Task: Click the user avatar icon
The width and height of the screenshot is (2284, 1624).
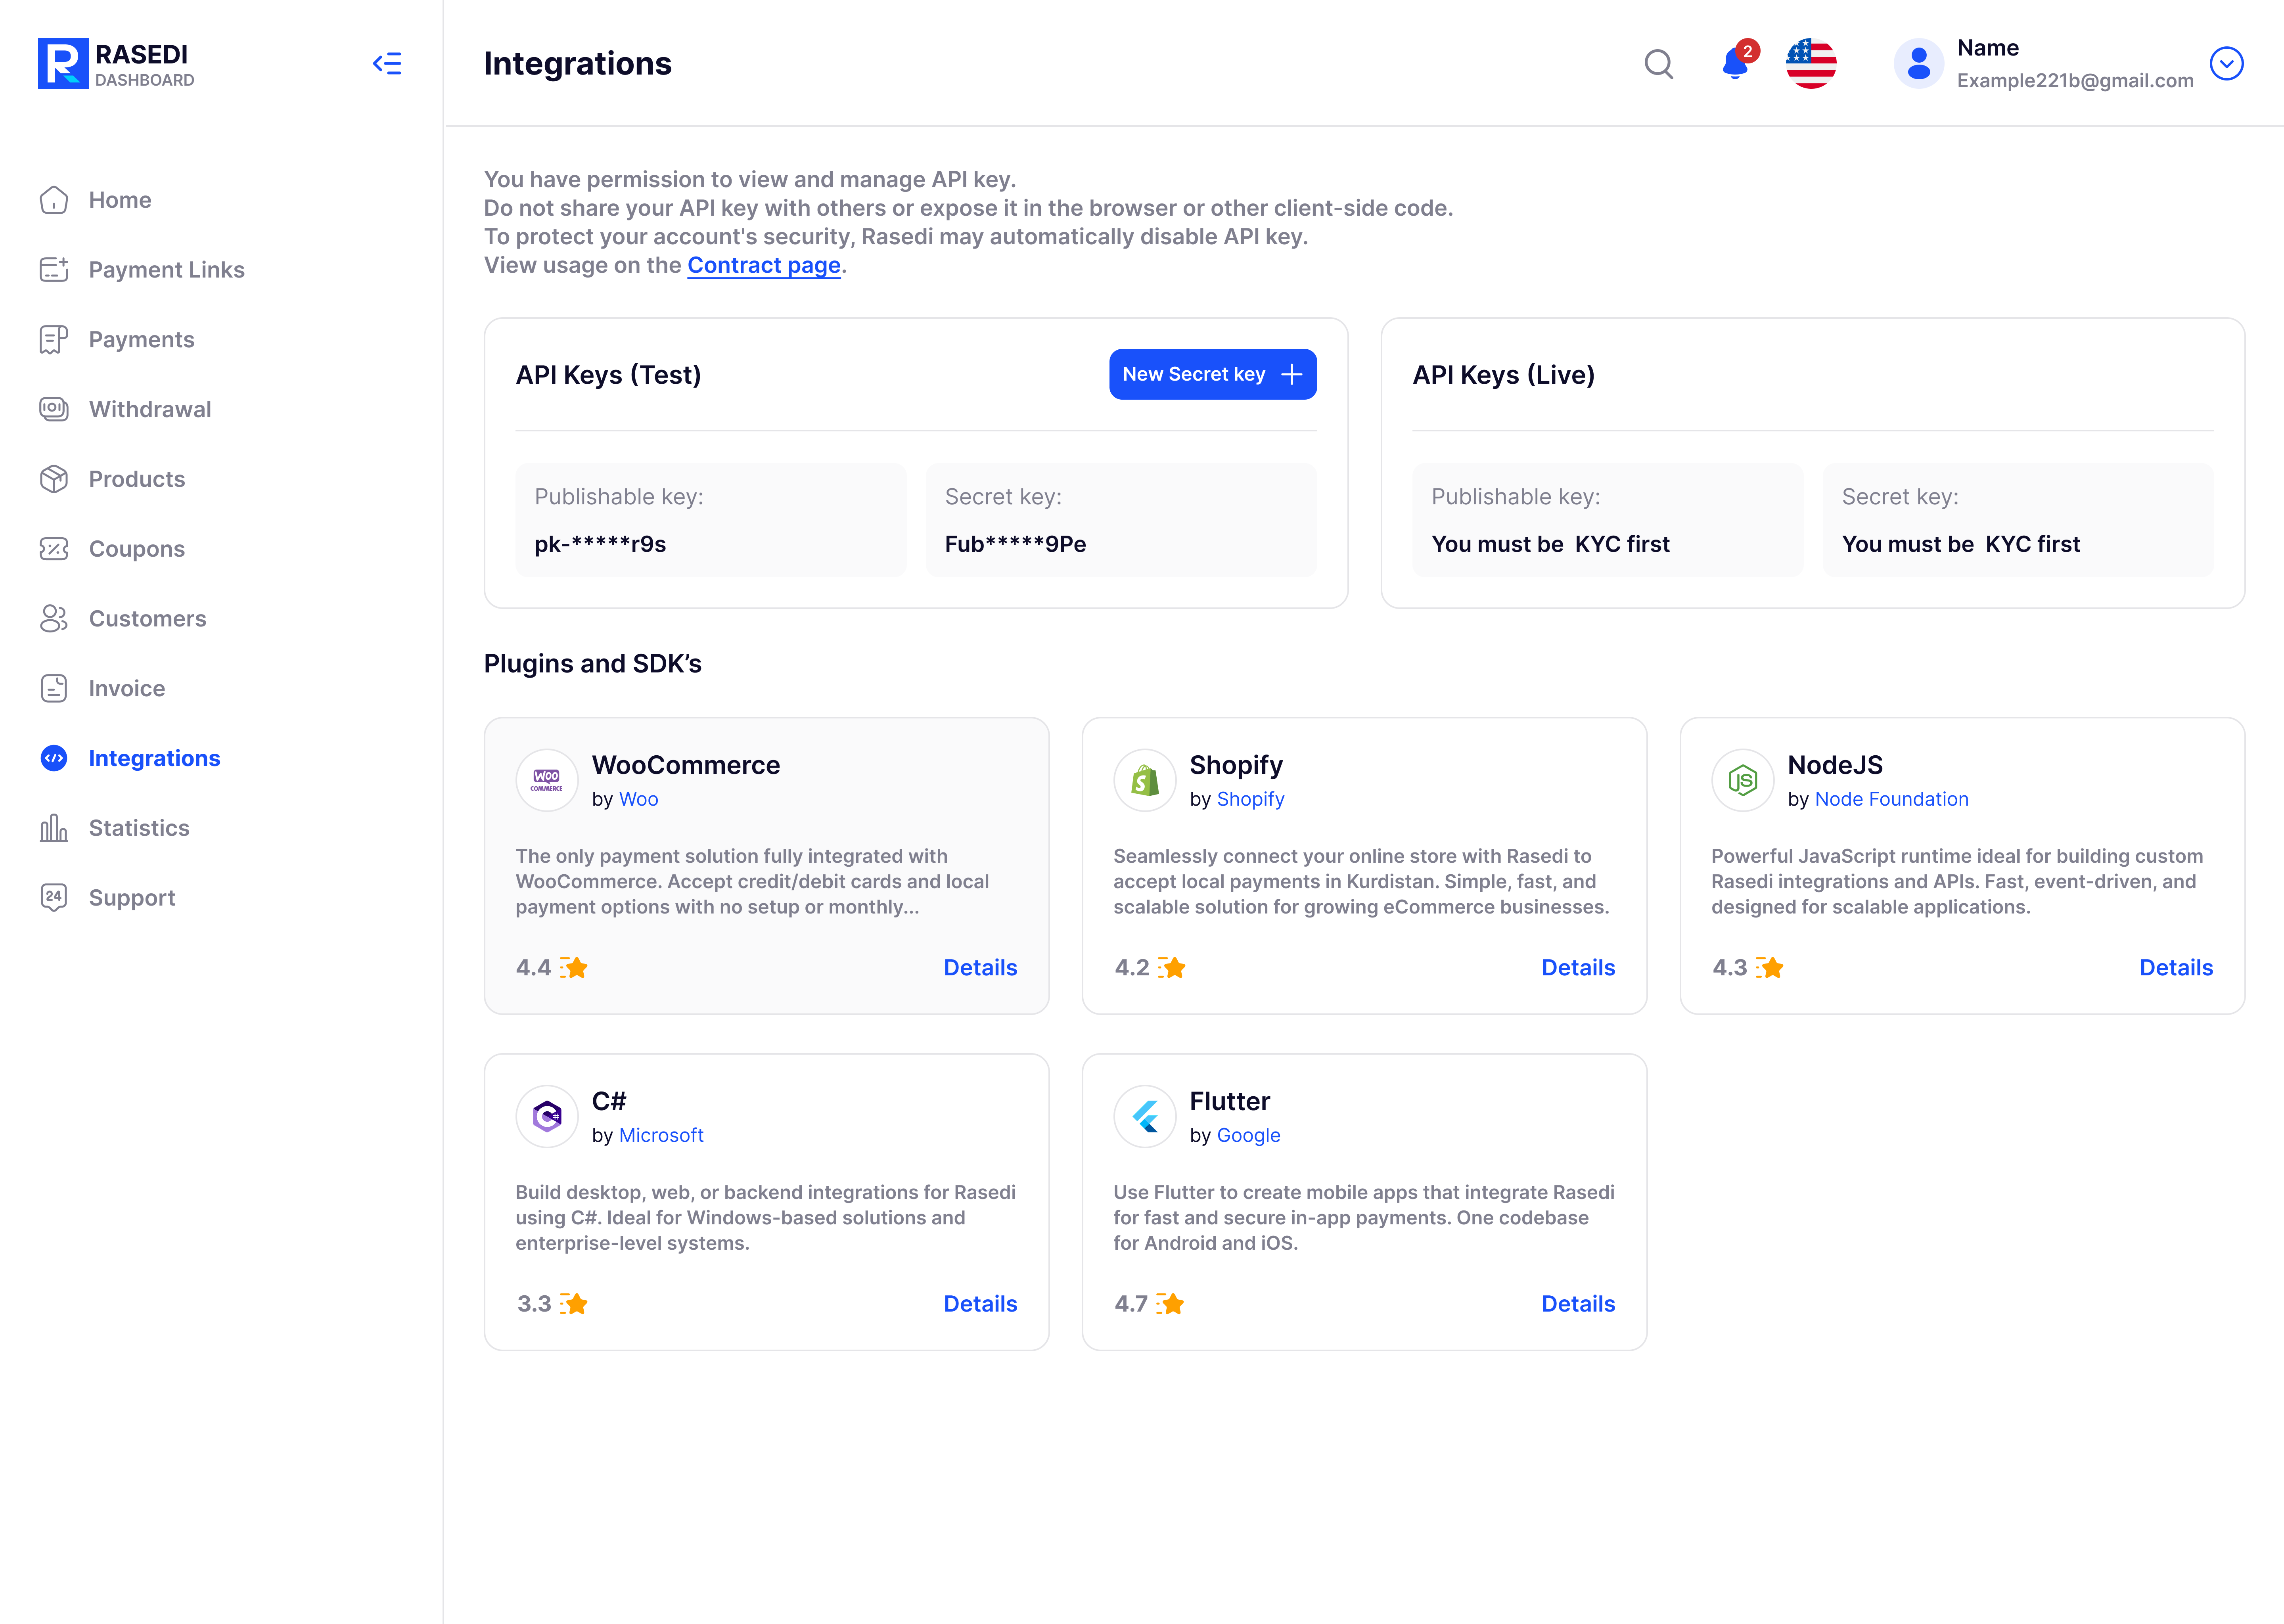Action: 1918,64
